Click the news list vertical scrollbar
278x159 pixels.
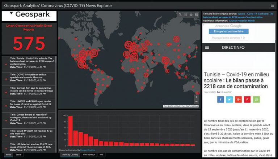click(x=56, y=104)
